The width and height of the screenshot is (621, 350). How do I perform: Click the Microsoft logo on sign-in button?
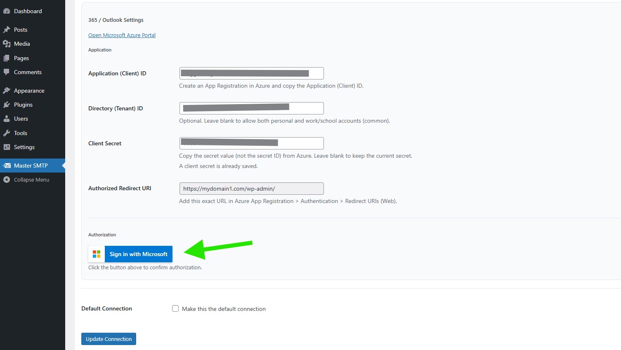click(x=97, y=254)
